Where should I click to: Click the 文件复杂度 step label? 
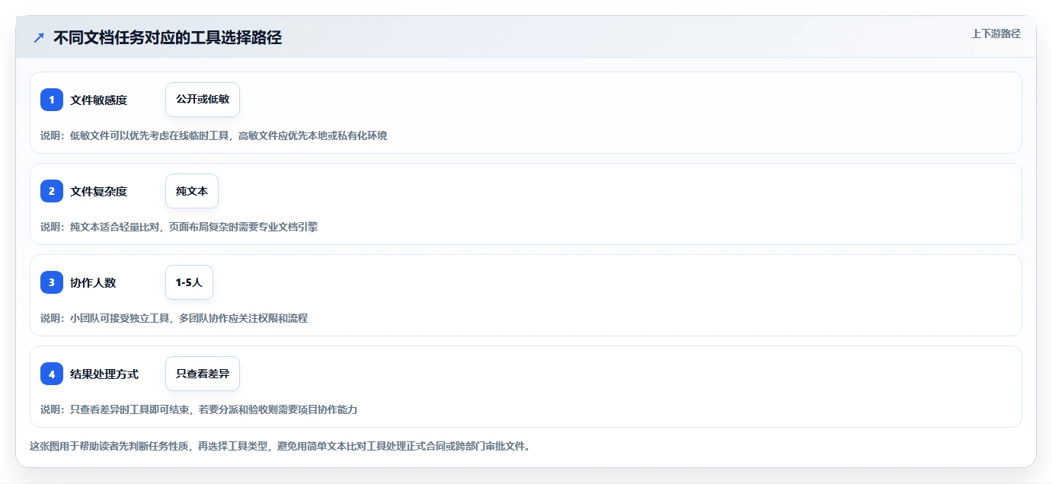[99, 191]
